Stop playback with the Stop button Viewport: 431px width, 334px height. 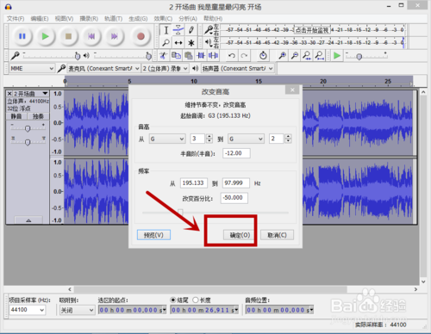(68, 36)
